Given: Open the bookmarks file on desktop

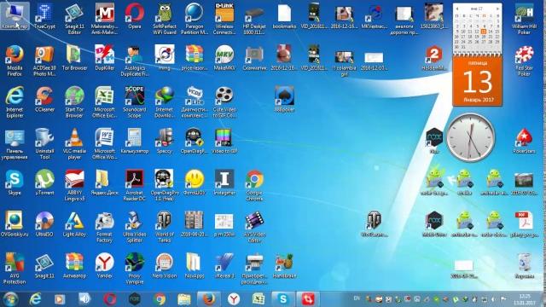Looking at the screenshot, I should (x=284, y=16).
